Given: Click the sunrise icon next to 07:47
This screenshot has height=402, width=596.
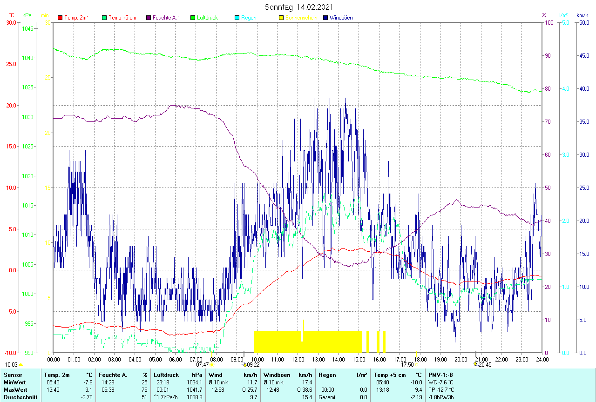Looking at the screenshot, I should coord(212,365).
